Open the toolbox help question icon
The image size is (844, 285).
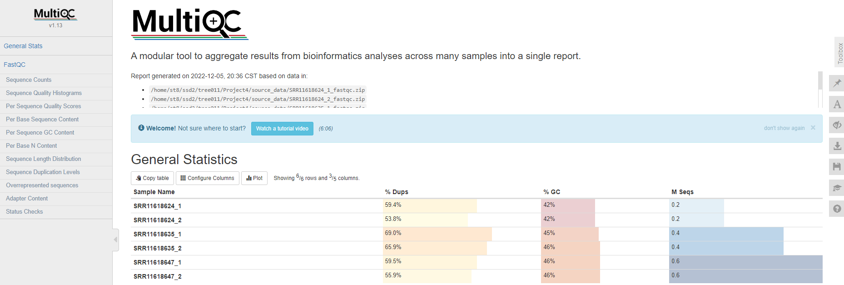(x=837, y=209)
